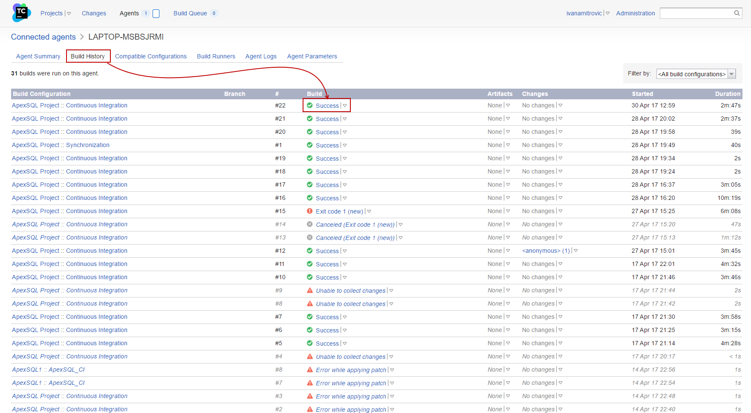
Task: Click the TeamCity logo
Action: (20, 13)
